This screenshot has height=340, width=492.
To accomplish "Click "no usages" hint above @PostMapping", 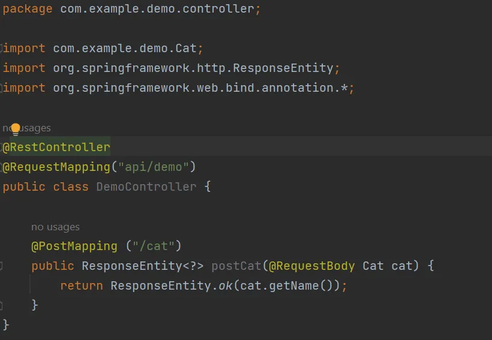I will [55, 227].
